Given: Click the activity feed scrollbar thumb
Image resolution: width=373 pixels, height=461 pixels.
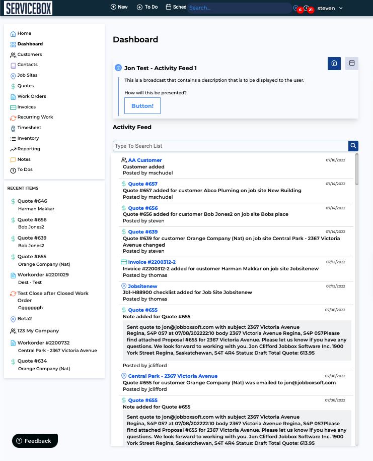Looking at the screenshot, I should click(356, 169).
